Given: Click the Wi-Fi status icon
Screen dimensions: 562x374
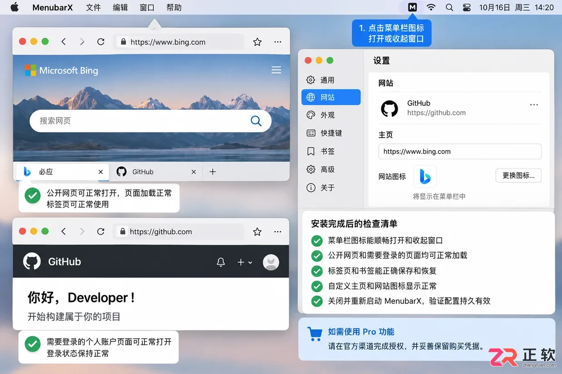Looking at the screenshot, I should pos(431,7).
